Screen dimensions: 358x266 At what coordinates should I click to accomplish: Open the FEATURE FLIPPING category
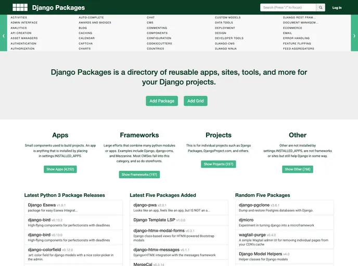[297, 43]
